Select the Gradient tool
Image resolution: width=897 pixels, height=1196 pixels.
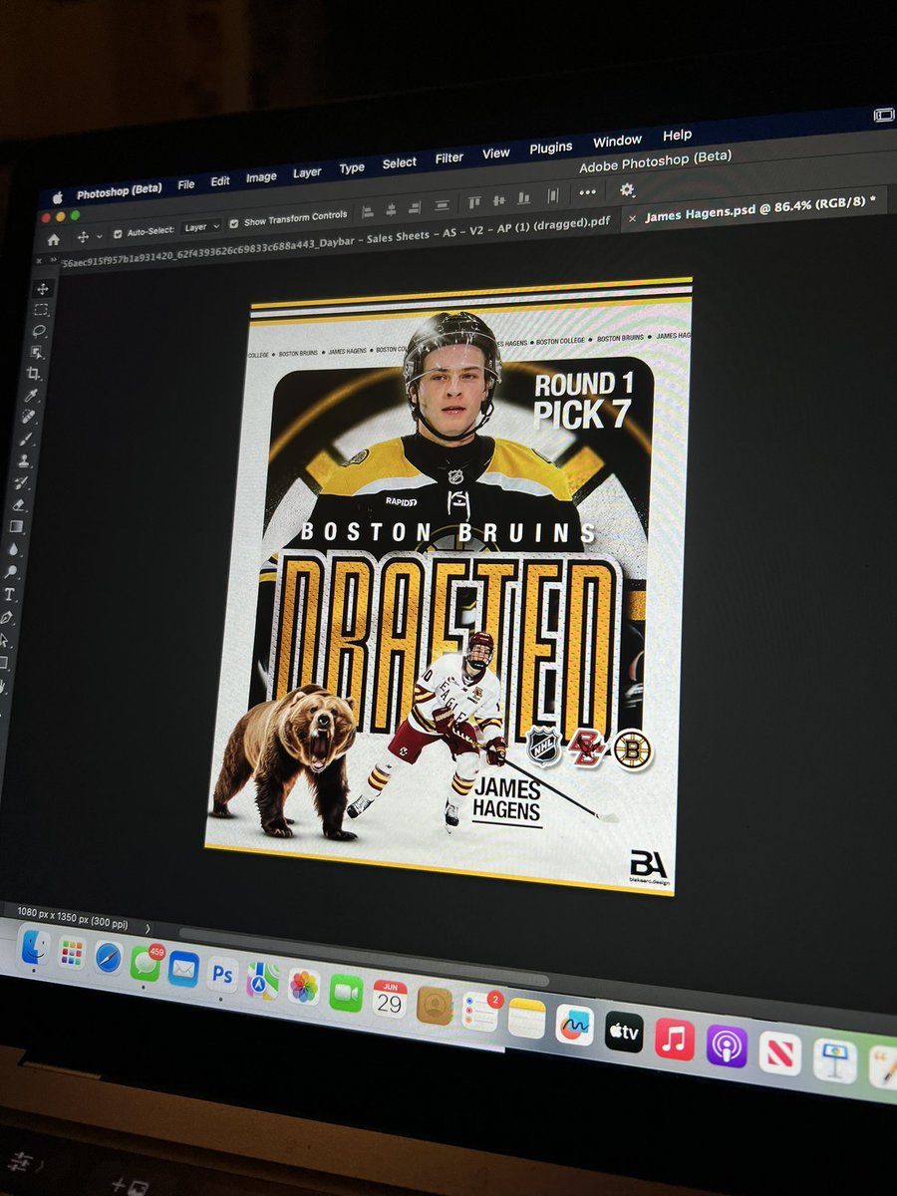point(17,526)
